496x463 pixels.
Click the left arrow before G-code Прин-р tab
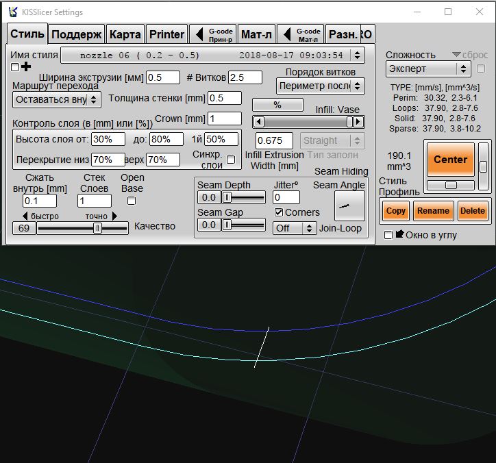199,34
